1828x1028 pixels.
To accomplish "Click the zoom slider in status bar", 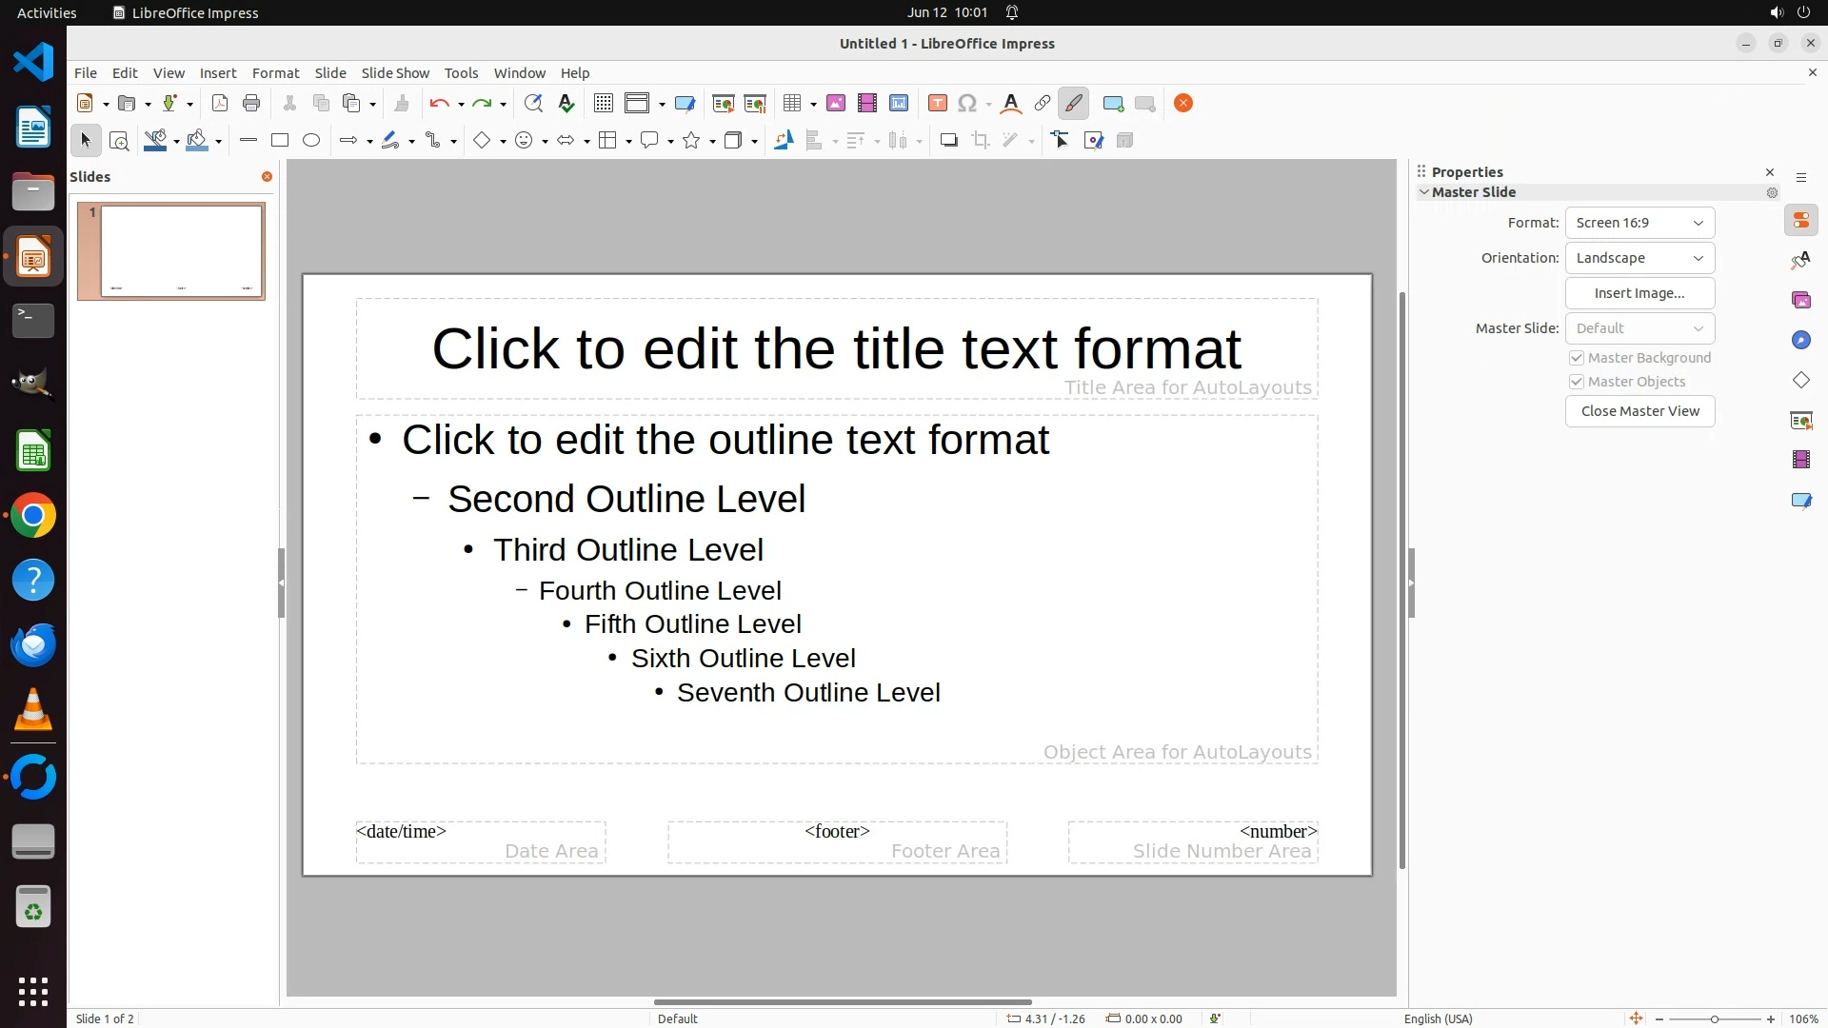I will [x=1714, y=1019].
